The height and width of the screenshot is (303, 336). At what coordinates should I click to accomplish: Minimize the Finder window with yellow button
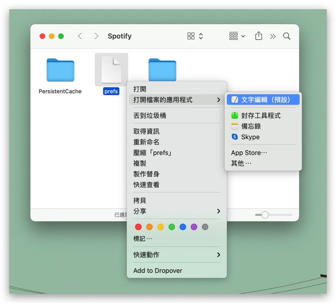click(x=52, y=36)
